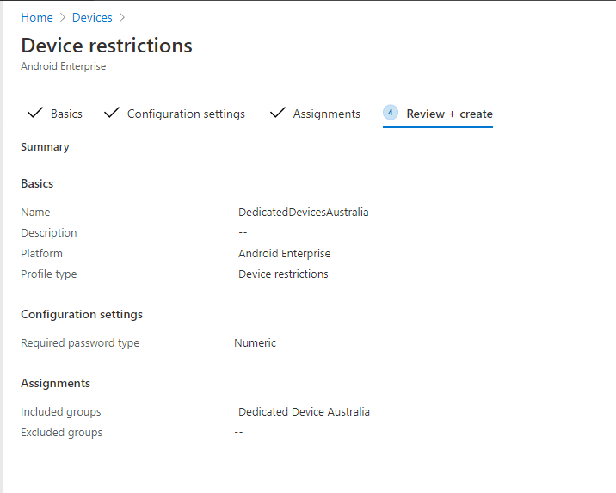Open the Devices breadcrumb link
The width and height of the screenshot is (616, 493).
point(91,17)
